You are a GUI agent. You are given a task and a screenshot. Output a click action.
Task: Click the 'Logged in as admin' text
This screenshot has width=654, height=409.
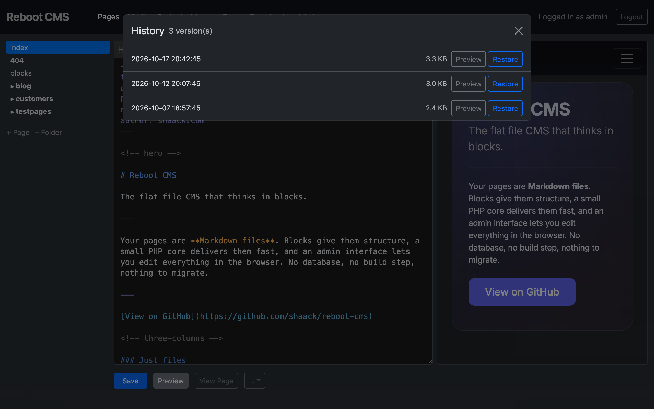pos(573,17)
